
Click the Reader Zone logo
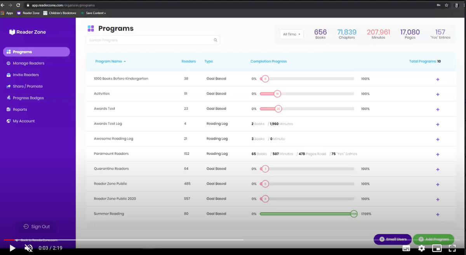point(28,32)
